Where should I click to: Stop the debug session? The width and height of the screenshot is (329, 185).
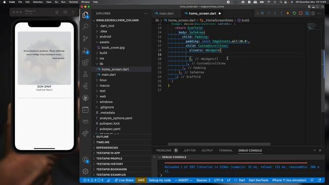(301, 13)
